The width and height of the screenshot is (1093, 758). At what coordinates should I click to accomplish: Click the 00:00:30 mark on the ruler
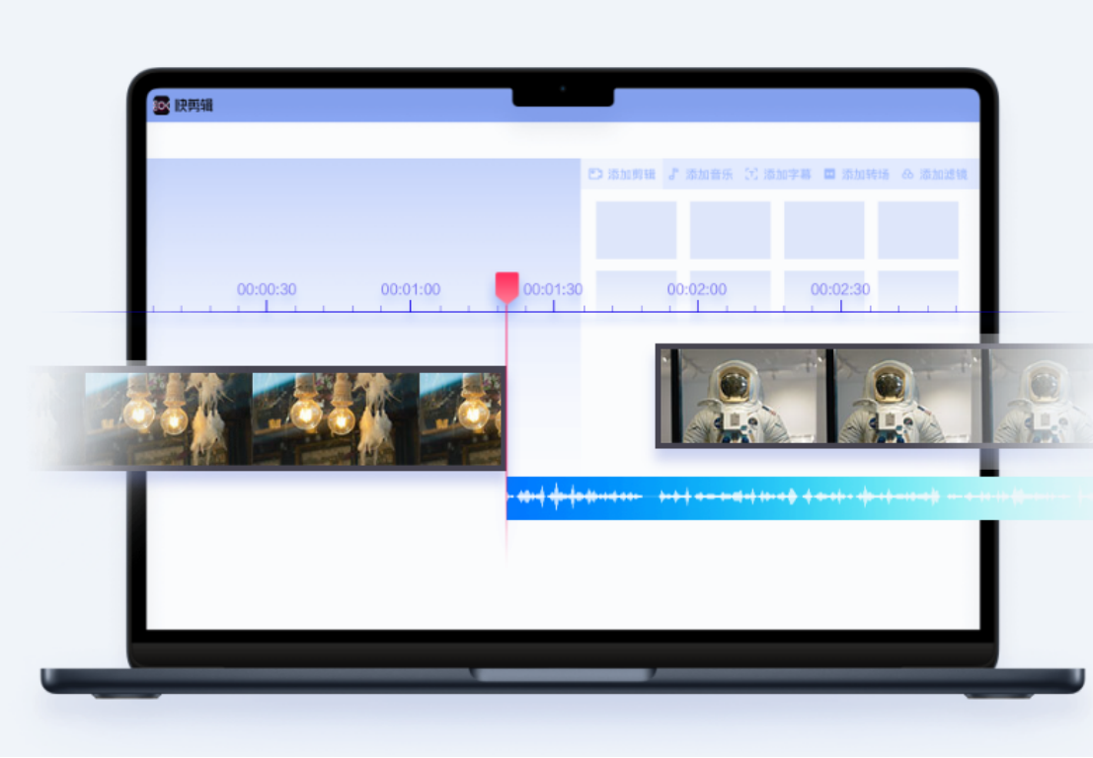click(267, 289)
